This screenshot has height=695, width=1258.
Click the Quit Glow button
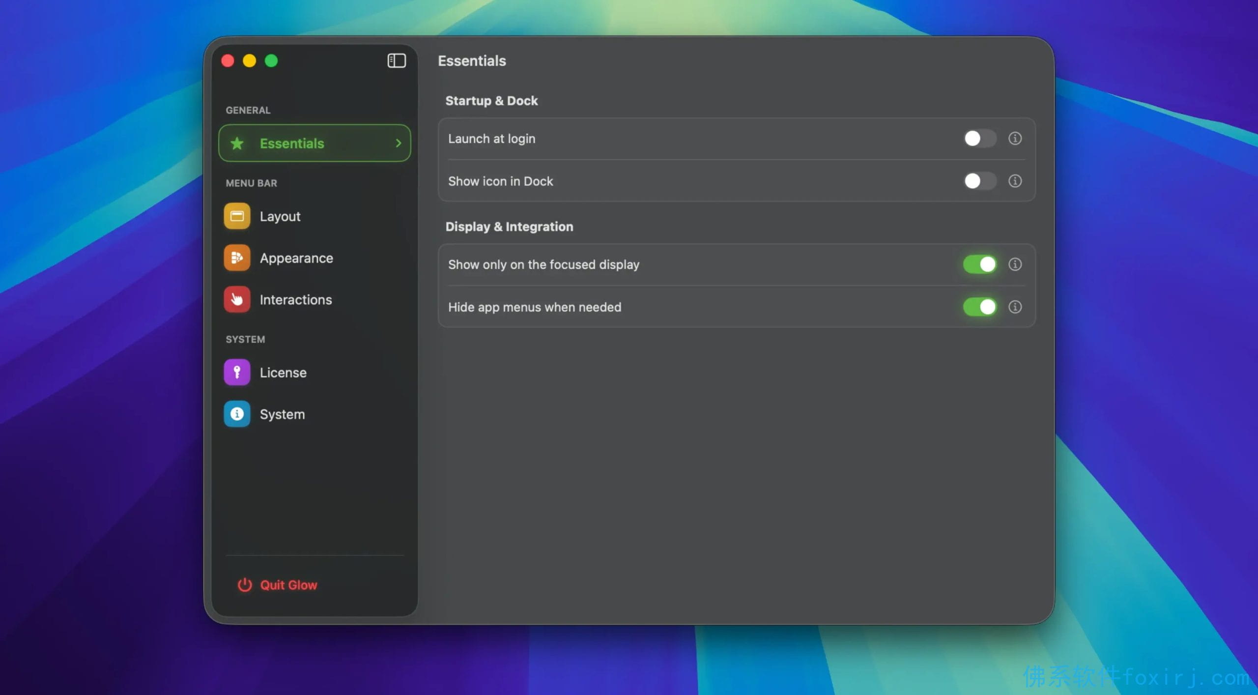point(278,584)
